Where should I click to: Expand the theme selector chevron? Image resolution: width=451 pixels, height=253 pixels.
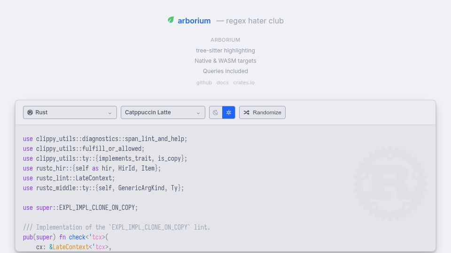coord(198,113)
